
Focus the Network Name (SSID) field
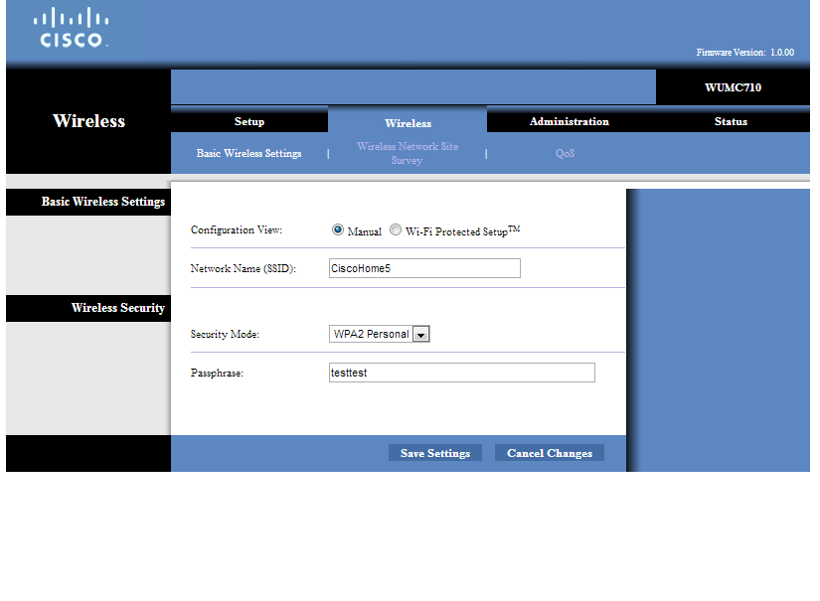click(424, 268)
